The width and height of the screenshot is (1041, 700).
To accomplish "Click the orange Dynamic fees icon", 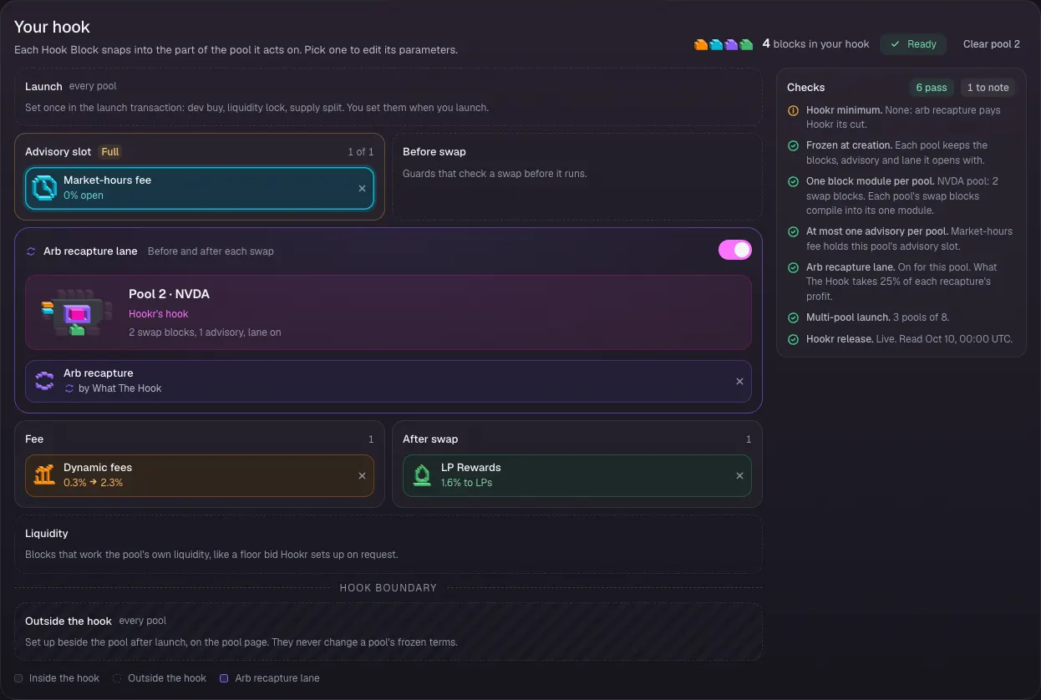I will (x=44, y=475).
